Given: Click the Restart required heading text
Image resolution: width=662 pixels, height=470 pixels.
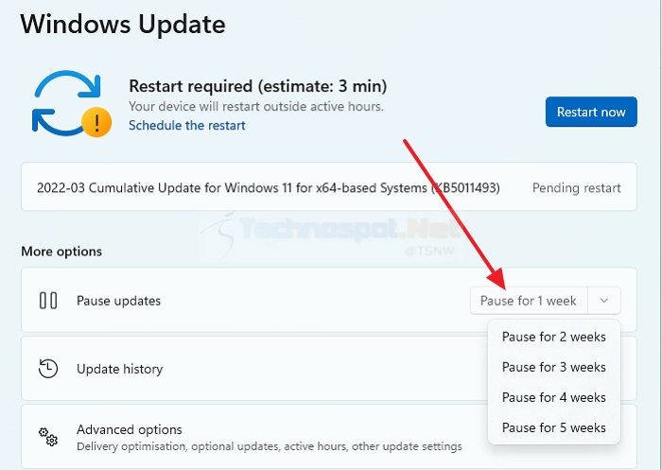Looking at the screenshot, I should pos(258,86).
